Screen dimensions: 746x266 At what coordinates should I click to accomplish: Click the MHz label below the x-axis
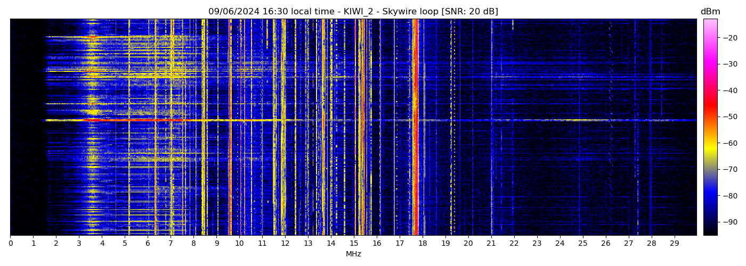click(x=353, y=254)
